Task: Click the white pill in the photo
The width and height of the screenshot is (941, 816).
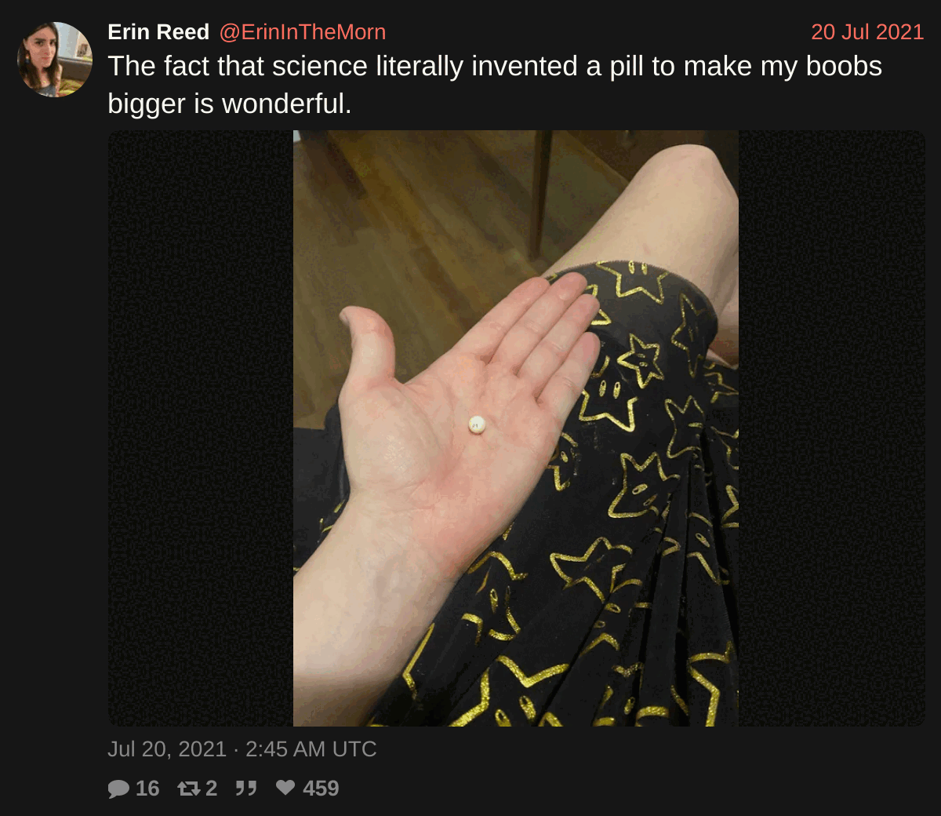Action: click(477, 424)
